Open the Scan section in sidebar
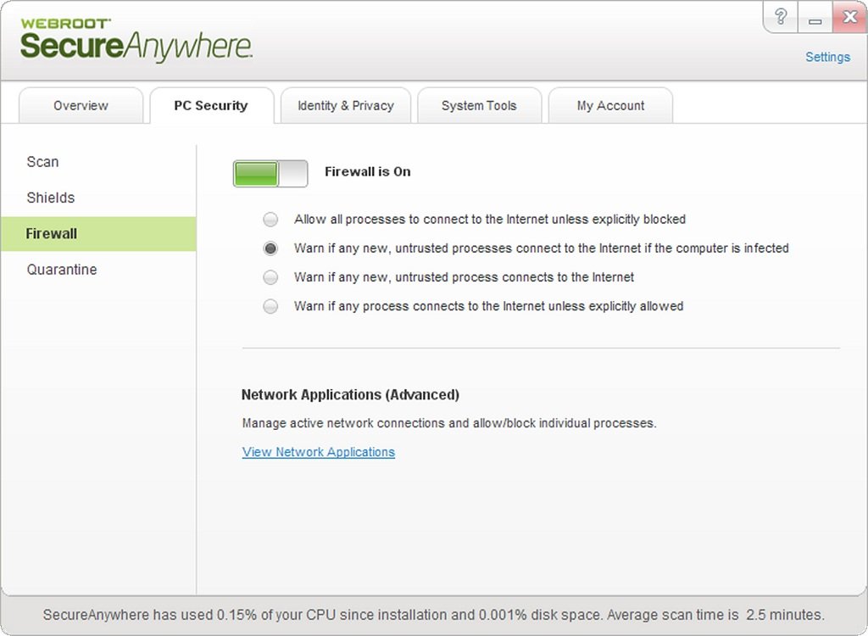The image size is (868, 636). (x=42, y=161)
